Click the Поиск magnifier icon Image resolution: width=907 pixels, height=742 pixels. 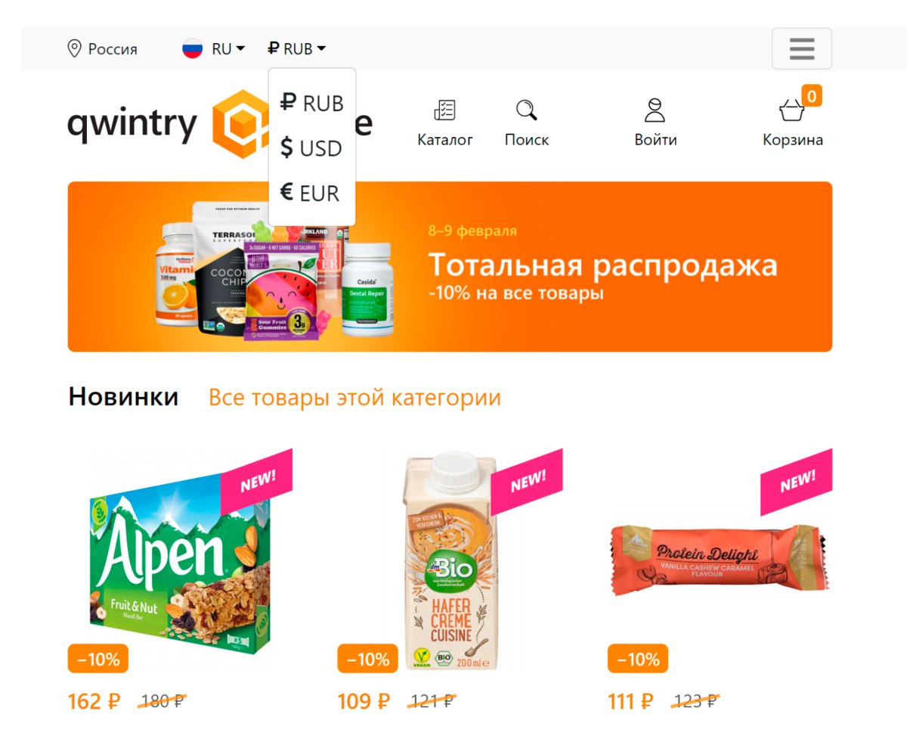click(527, 110)
